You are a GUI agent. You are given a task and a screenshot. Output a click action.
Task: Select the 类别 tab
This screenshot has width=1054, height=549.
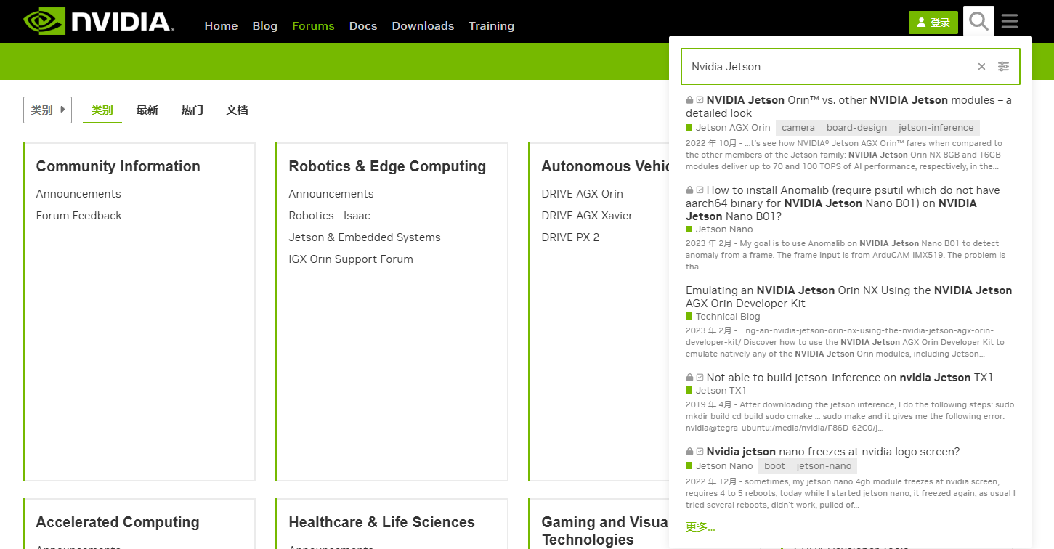click(x=102, y=110)
